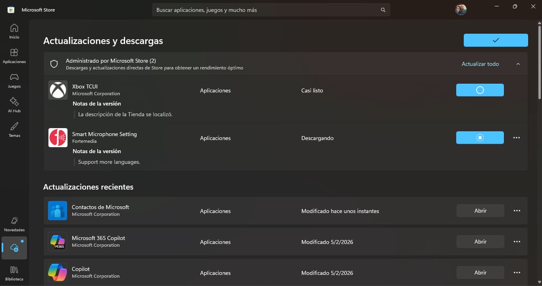Go to the AI Hub section
The width and height of the screenshot is (542, 286).
[14, 104]
